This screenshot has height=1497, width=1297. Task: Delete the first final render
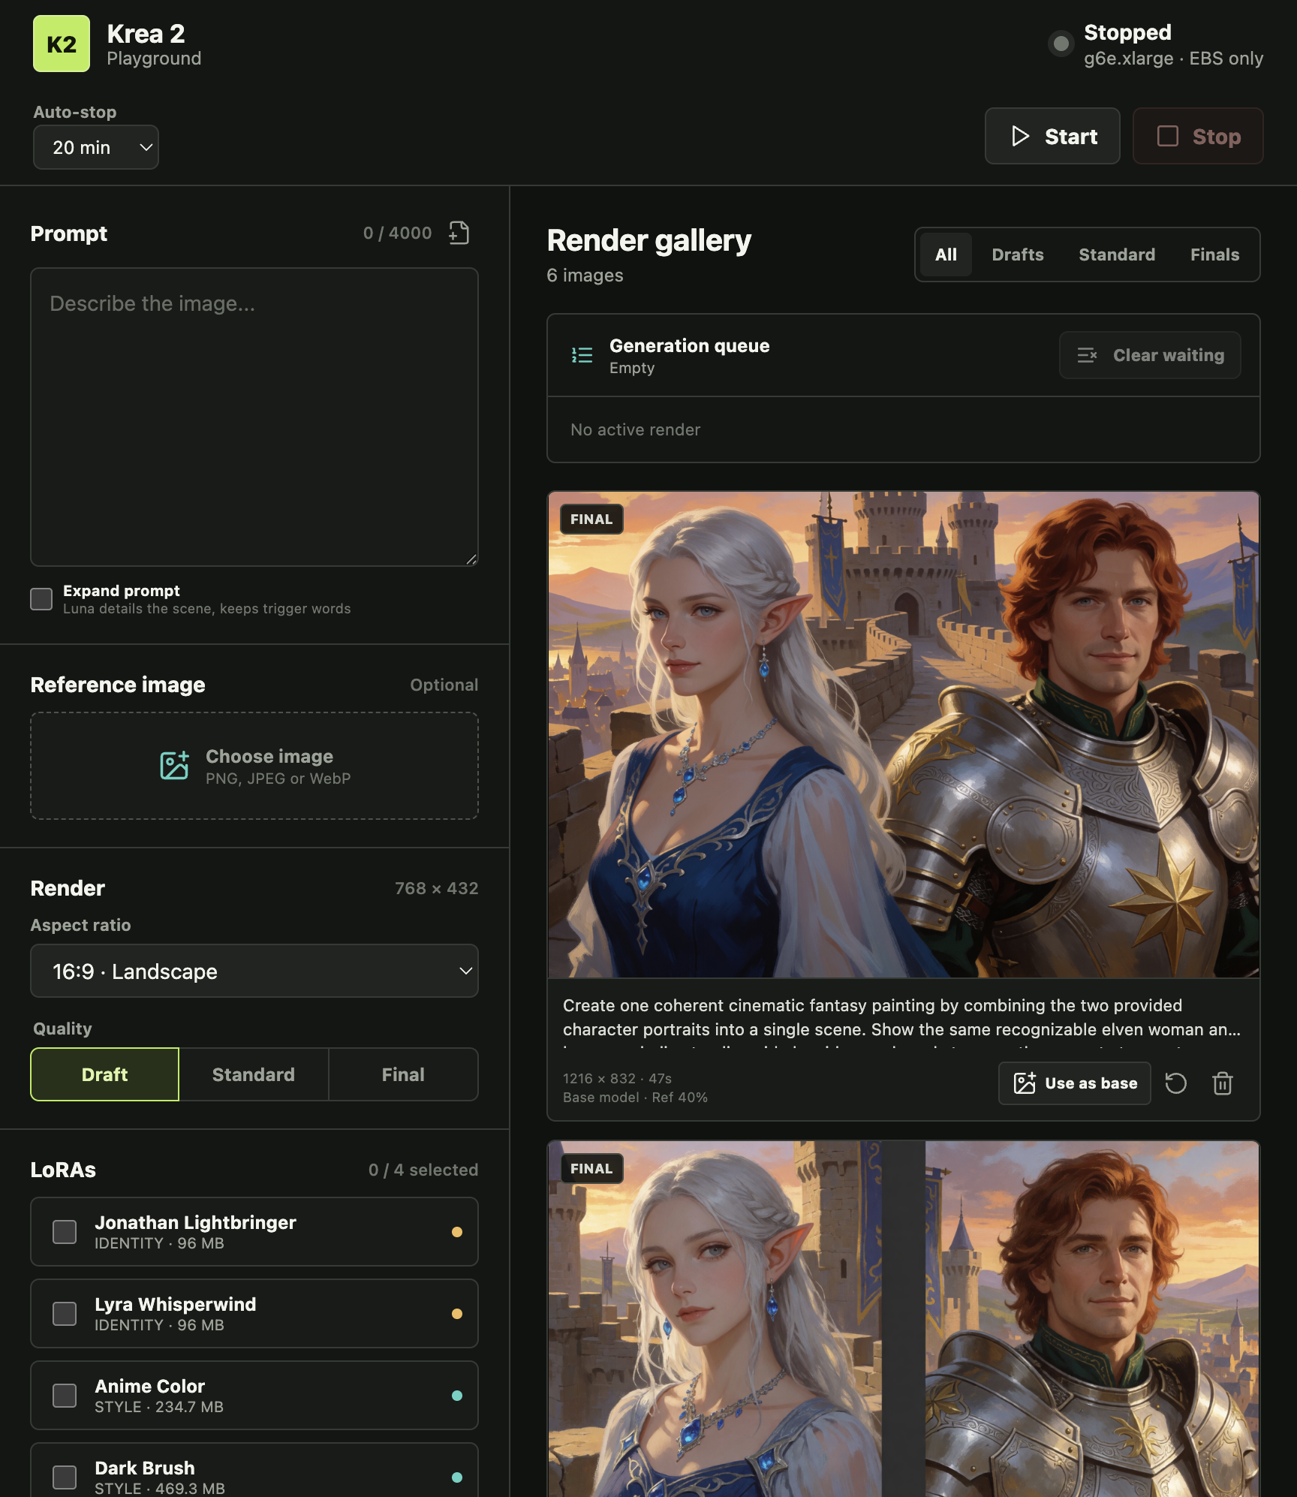click(1223, 1083)
